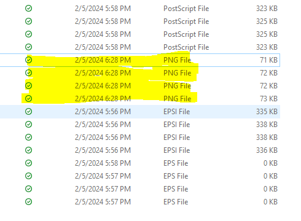Click the green sync checkmark on the 73 KB PNG row

[x=28, y=99]
